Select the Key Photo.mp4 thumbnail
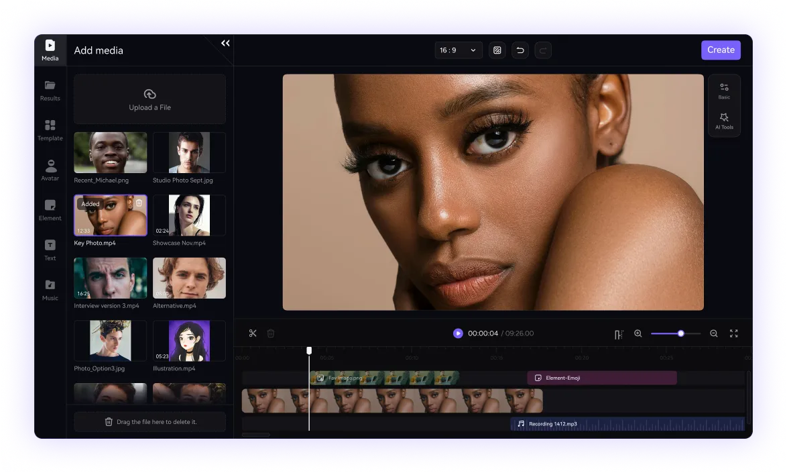This screenshot has width=787, height=473. coord(110,215)
